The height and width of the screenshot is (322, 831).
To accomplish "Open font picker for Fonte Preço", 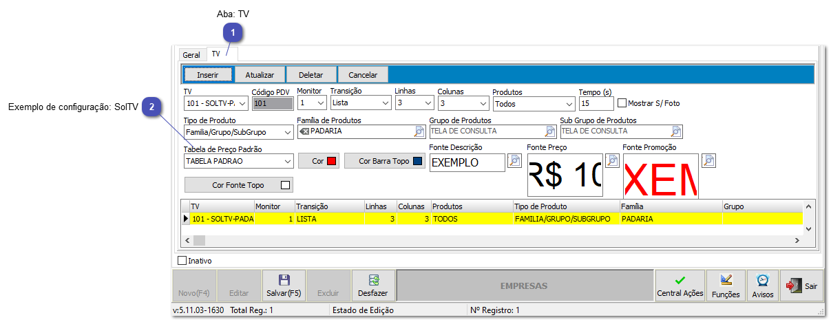I will [x=612, y=160].
